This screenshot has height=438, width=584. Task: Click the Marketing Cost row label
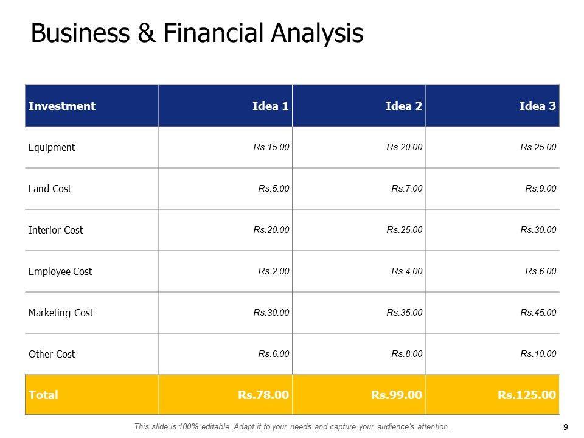point(61,313)
